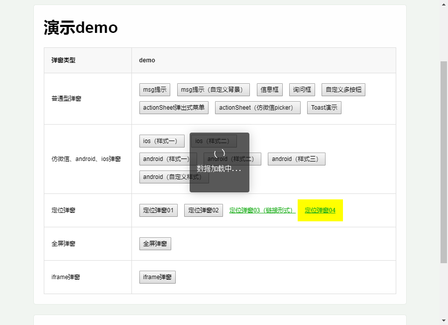Launch android（样式三）popup

tap(297, 159)
